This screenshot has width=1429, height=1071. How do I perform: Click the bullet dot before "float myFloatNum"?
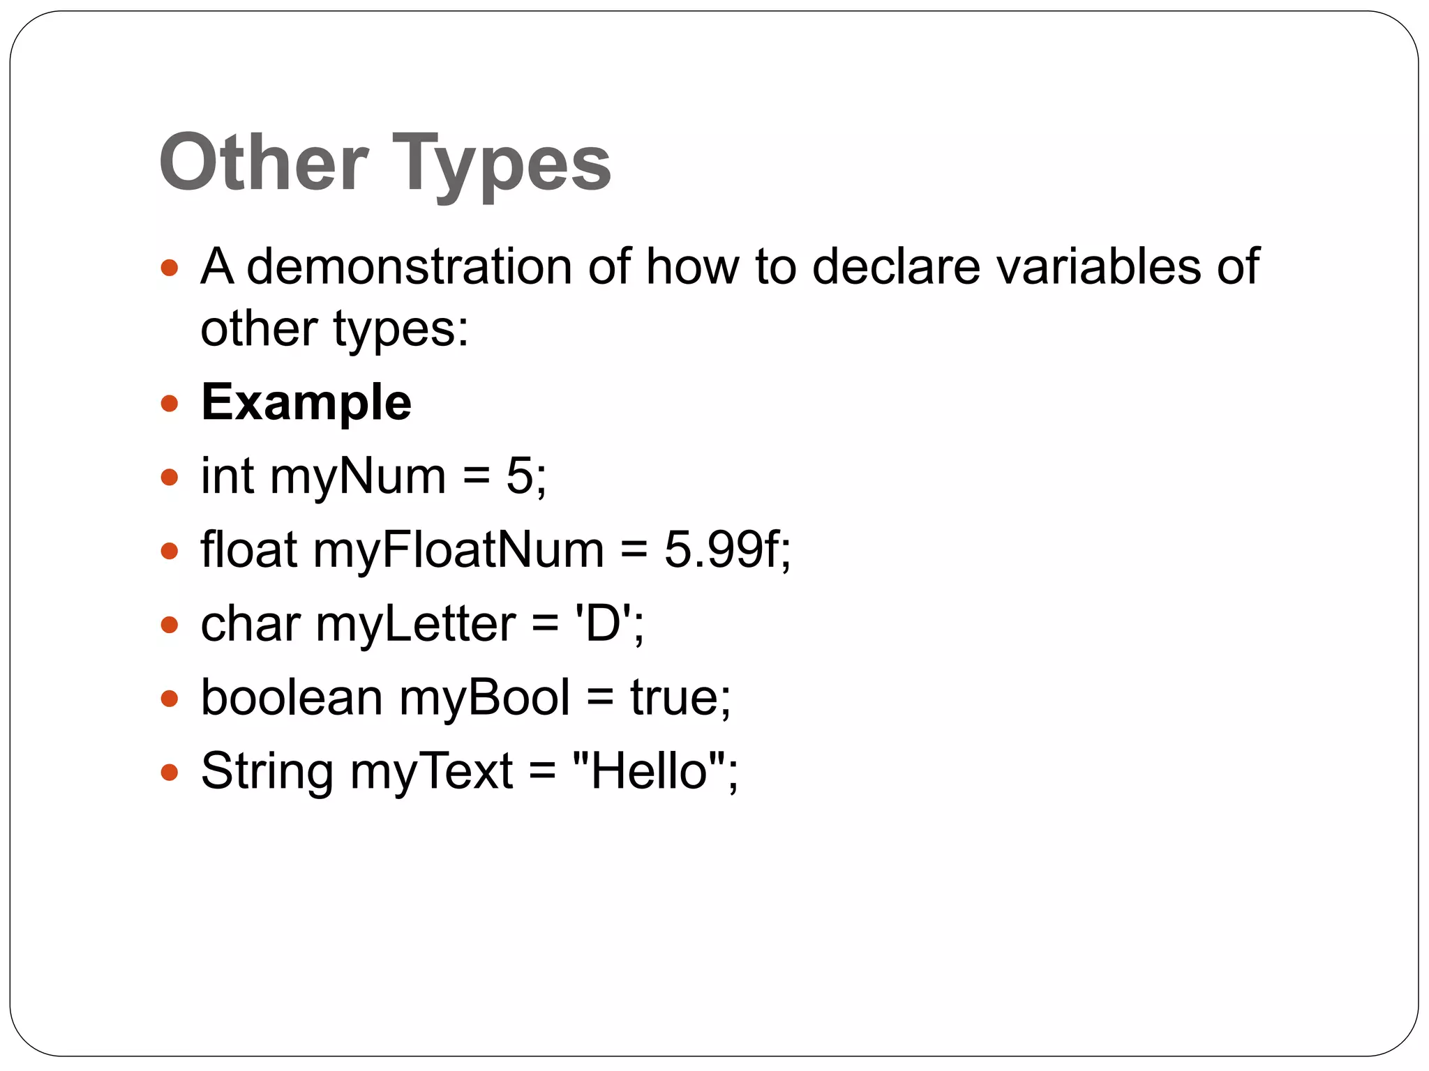[x=170, y=551]
